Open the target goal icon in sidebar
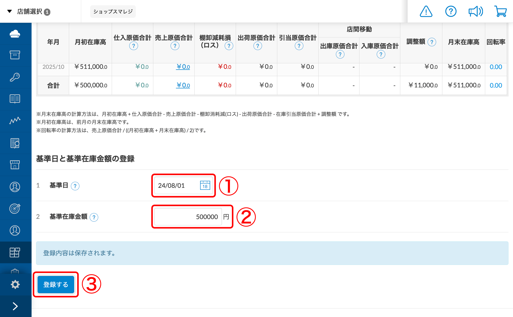The image size is (513, 317). tap(15, 209)
